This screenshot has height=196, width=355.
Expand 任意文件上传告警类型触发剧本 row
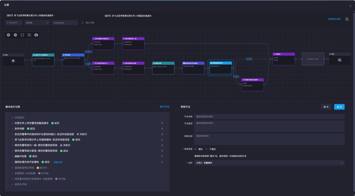[x=162, y=123]
